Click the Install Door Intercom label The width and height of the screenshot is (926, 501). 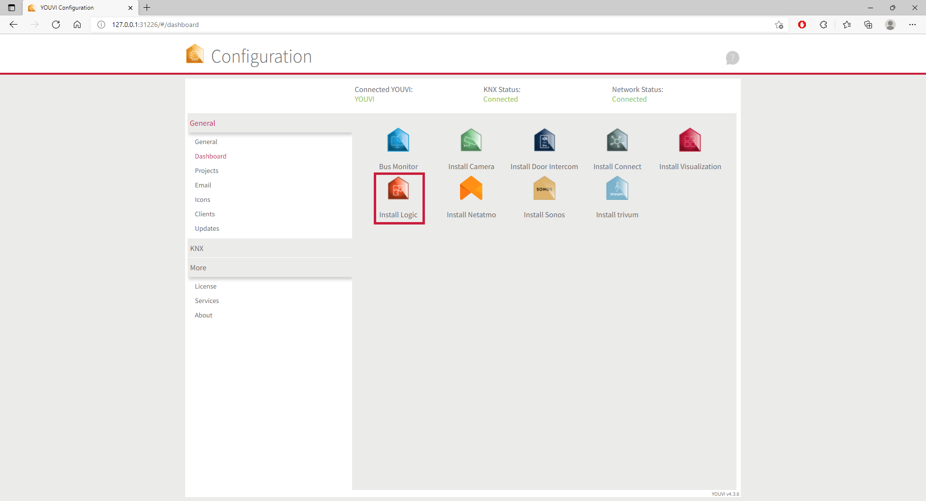(x=545, y=167)
